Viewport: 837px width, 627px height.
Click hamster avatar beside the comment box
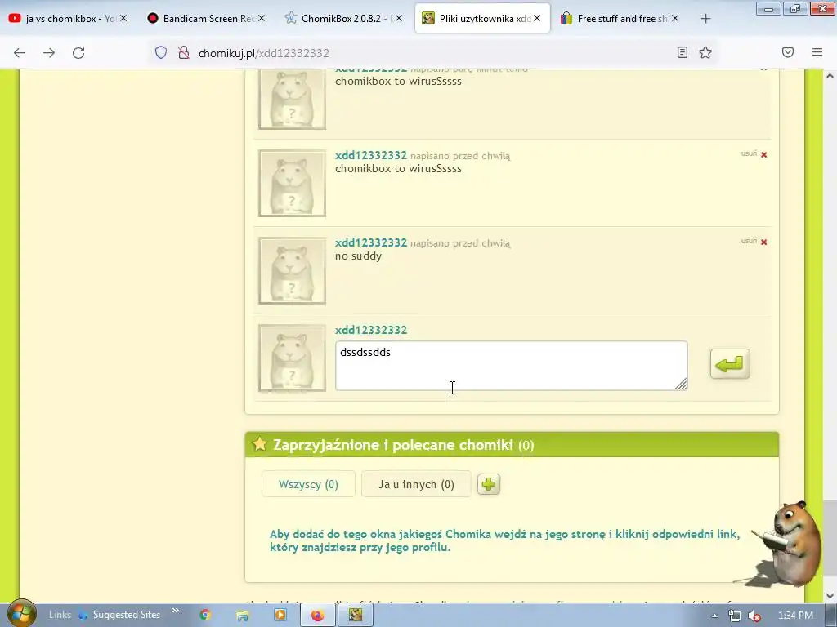coord(292,358)
